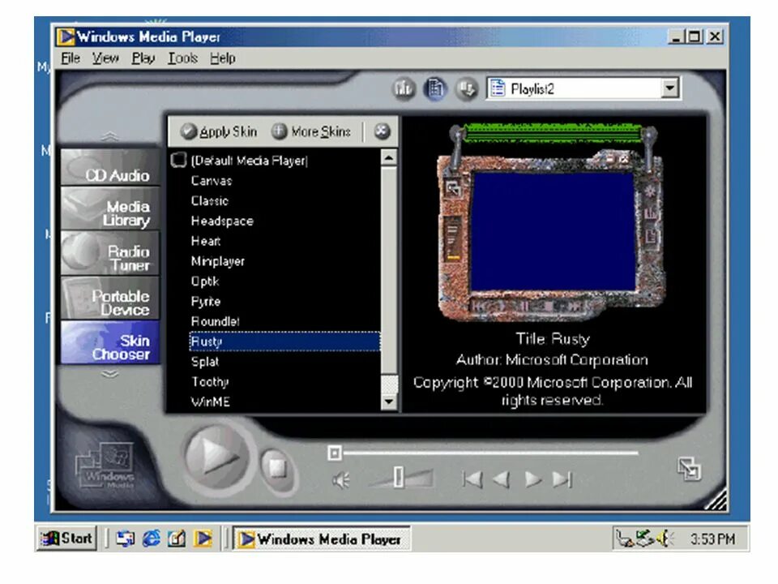Click the large Play button
Viewport: 778px width, 584px height.
(217, 455)
